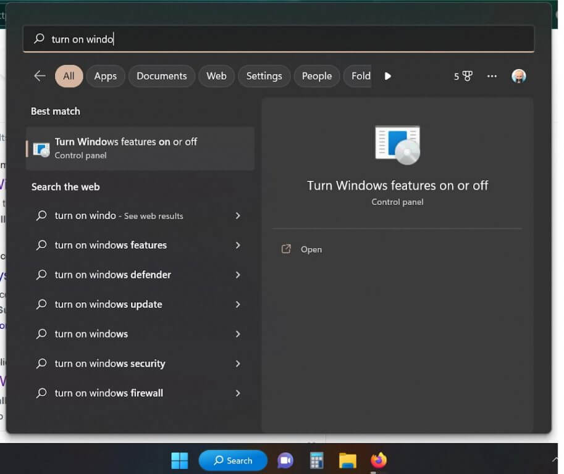Click large Windows features icon in preview pane

pyautogui.click(x=397, y=145)
